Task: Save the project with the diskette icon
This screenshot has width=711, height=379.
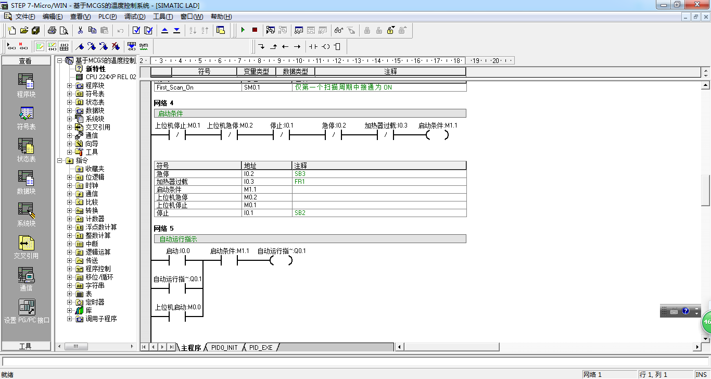Action: tap(35, 30)
